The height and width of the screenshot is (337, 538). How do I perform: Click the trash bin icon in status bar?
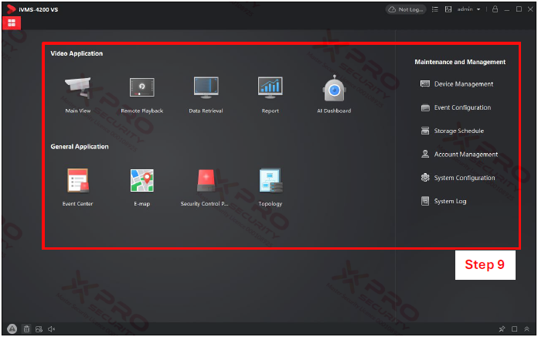[x=26, y=329]
